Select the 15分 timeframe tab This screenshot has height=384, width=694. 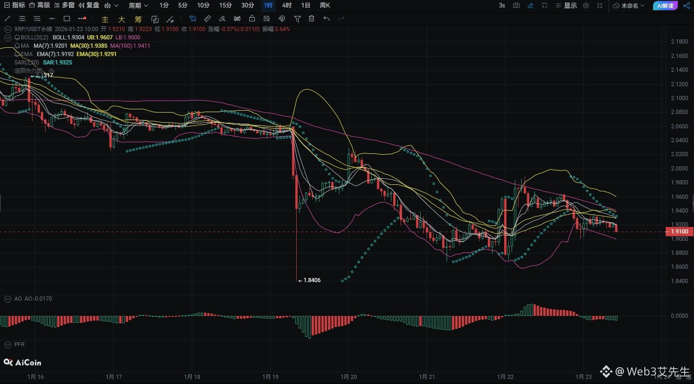[225, 6]
